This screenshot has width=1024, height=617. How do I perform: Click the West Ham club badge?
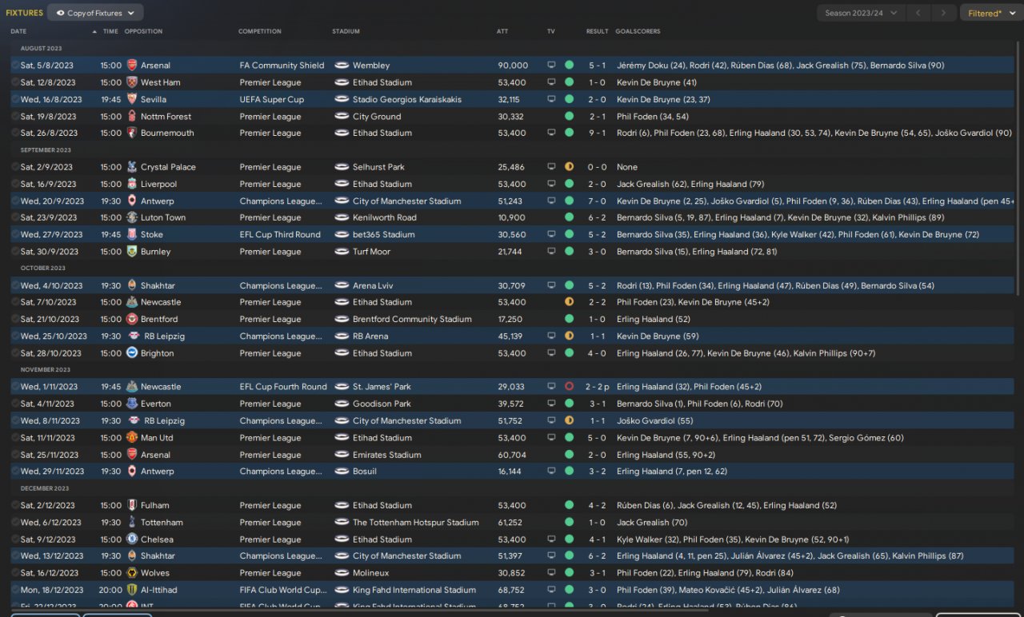(x=132, y=82)
